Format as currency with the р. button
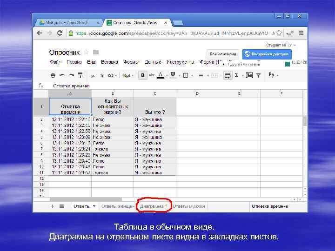The height and width of the screenshot is (251, 335). pos(93,75)
